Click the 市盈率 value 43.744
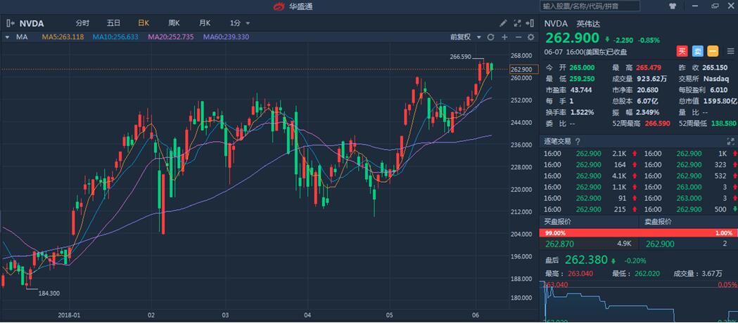 (580, 90)
